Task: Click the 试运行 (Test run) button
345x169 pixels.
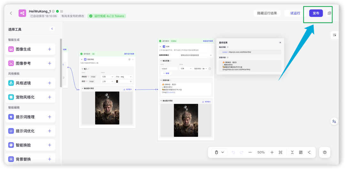Action: [295, 13]
